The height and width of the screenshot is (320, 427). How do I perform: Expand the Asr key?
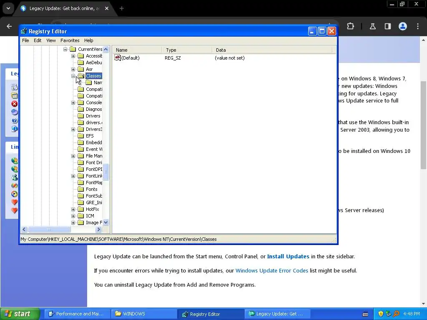pyautogui.click(x=73, y=70)
